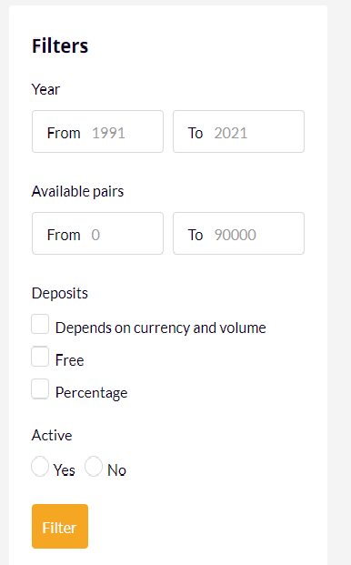
Task: Click the Year section label
Action: pyautogui.click(x=45, y=89)
